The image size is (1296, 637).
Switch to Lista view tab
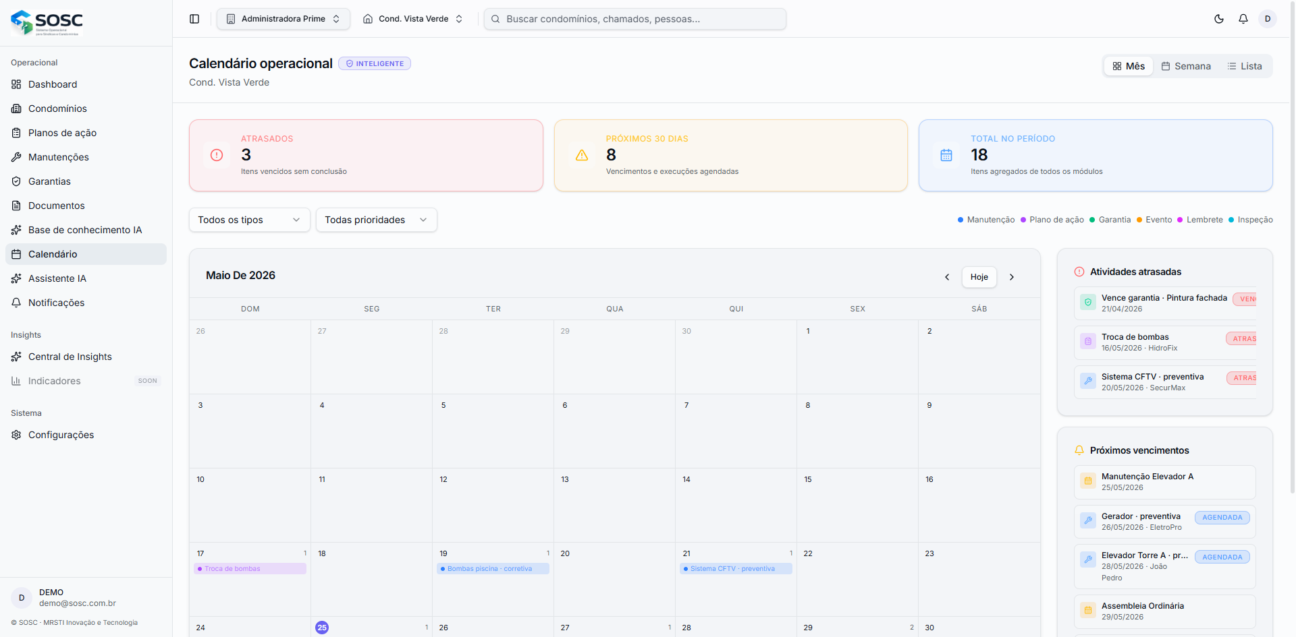1245,66
